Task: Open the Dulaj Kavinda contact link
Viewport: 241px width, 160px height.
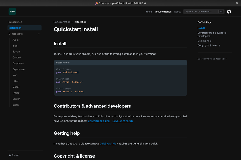Action: click(x=108, y=143)
